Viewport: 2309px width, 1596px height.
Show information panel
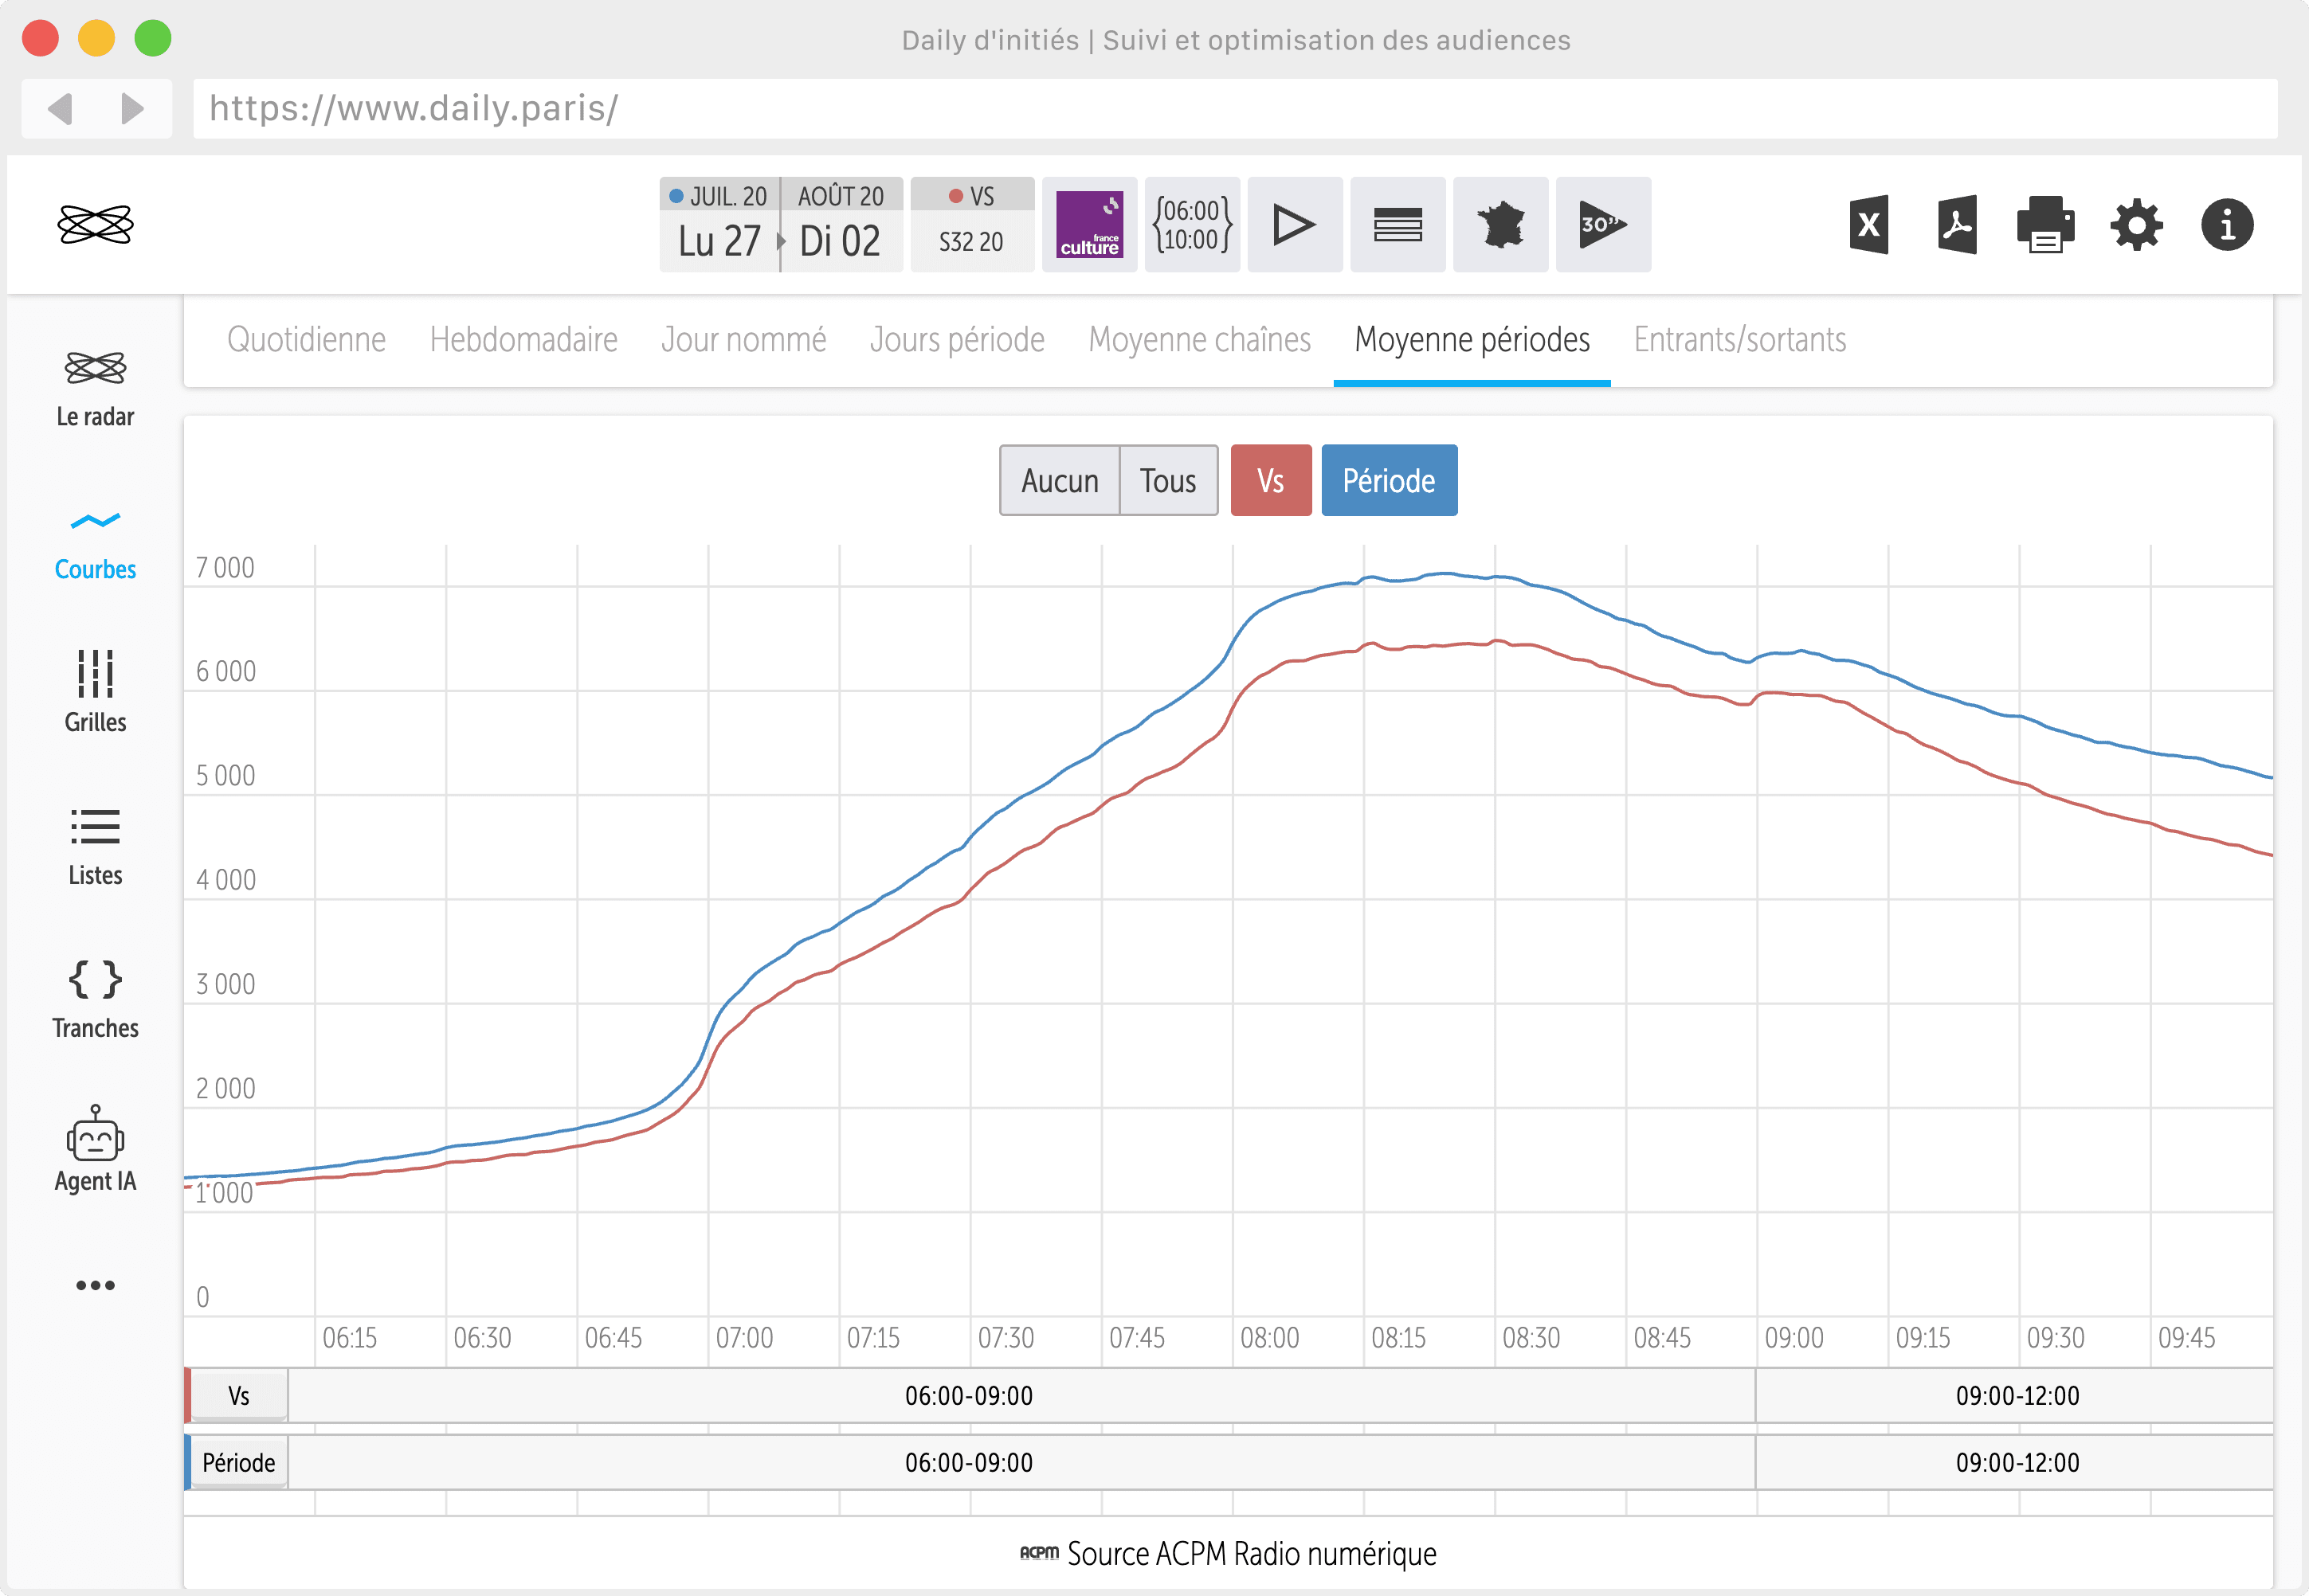[x=2227, y=224]
